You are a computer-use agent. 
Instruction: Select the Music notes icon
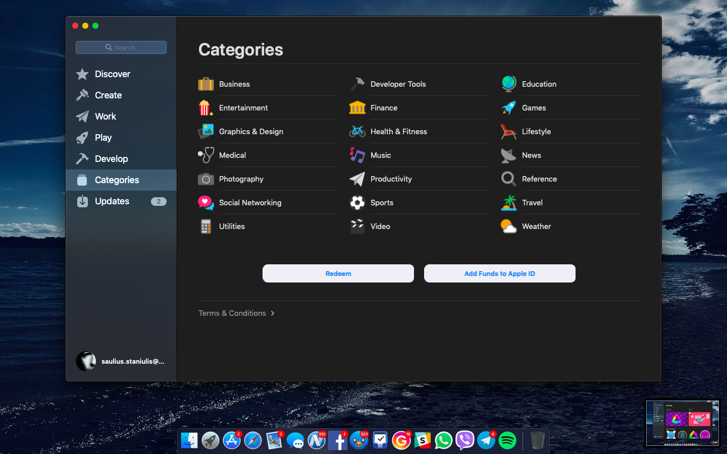click(357, 155)
